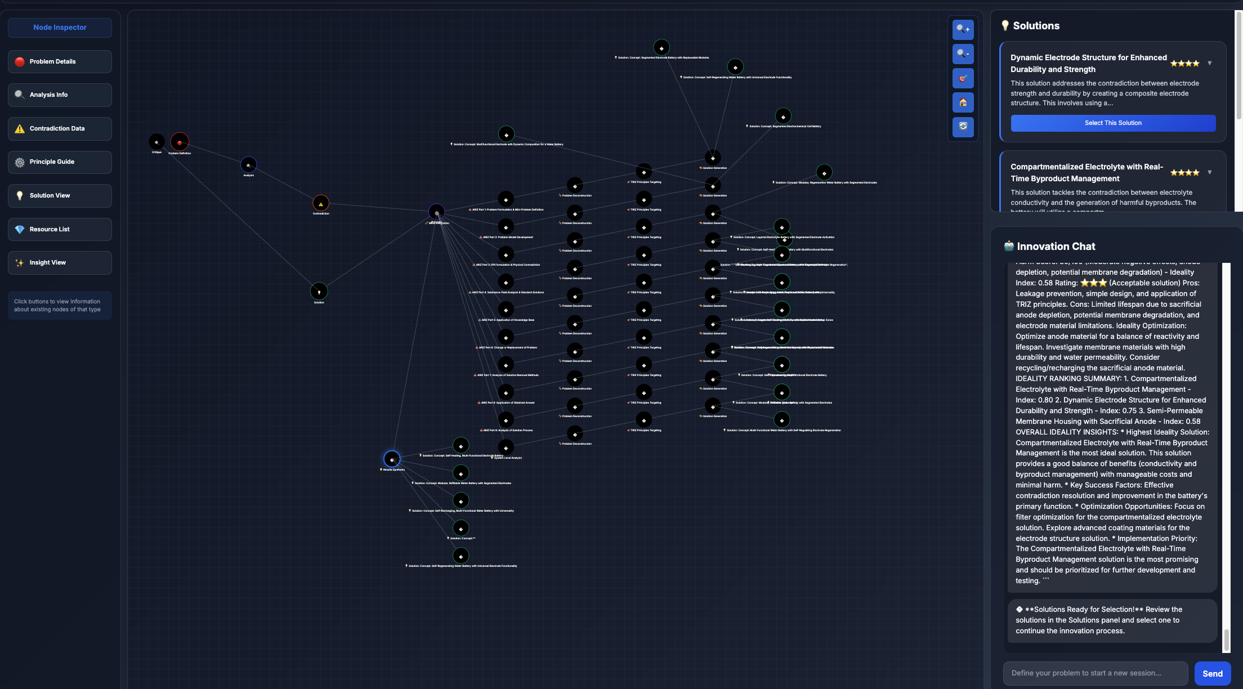Click the Innovation Chat scrollbar thumb

[x=1226, y=640]
